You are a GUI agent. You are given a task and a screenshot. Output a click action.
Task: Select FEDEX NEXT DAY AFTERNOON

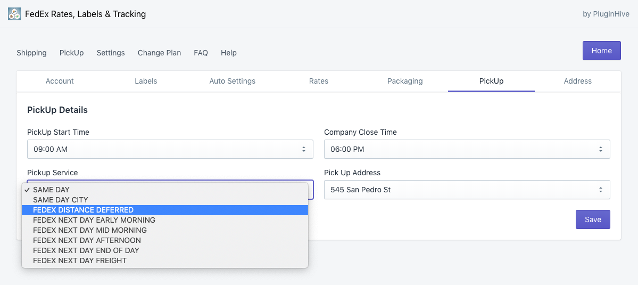coord(165,240)
